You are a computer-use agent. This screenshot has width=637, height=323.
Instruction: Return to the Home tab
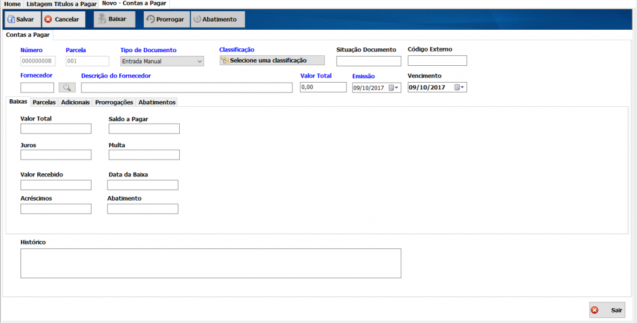pyautogui.click(x=12, y=4)
